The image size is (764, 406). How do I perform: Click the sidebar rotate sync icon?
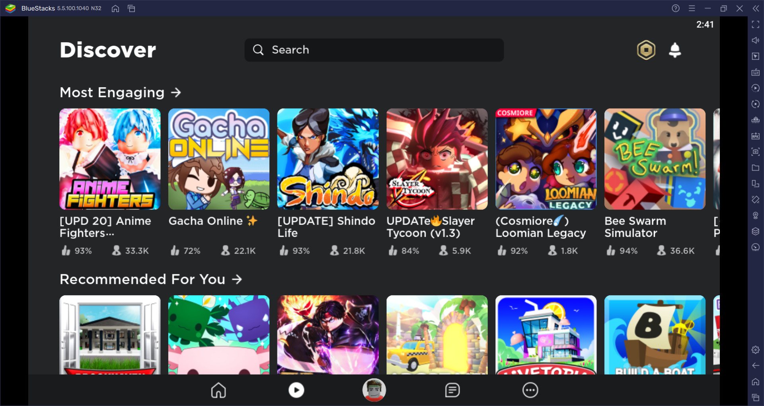point(756,104)
